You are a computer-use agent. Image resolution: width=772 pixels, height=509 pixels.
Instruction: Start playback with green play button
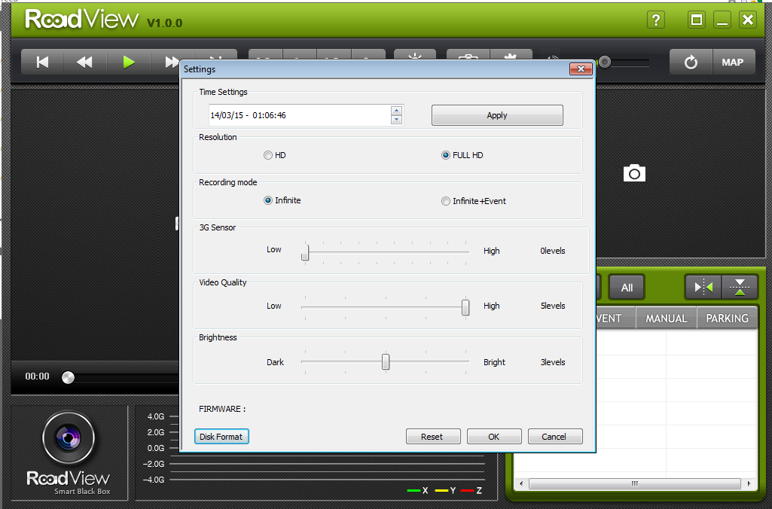tap(129, 62)
